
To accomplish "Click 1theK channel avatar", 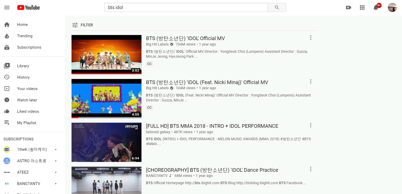I will (7, 150).
